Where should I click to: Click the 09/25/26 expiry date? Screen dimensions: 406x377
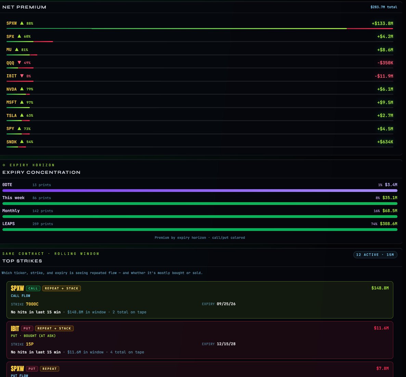coord(226,304)
